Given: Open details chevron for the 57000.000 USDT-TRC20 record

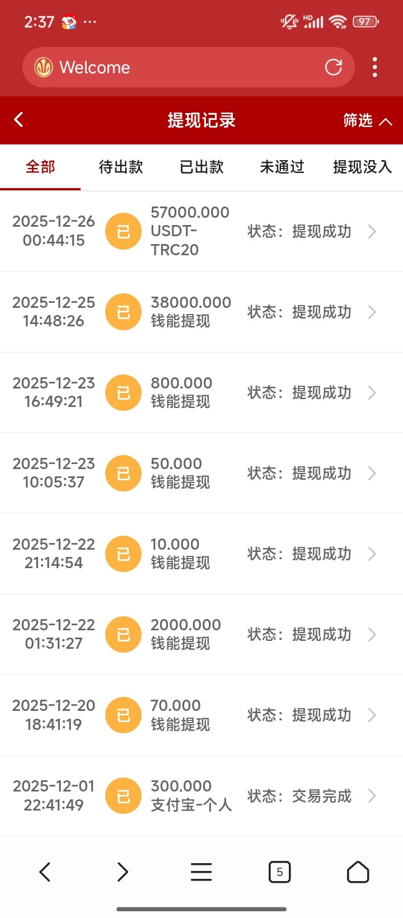Looking at the screenshot, I should 372,231.
